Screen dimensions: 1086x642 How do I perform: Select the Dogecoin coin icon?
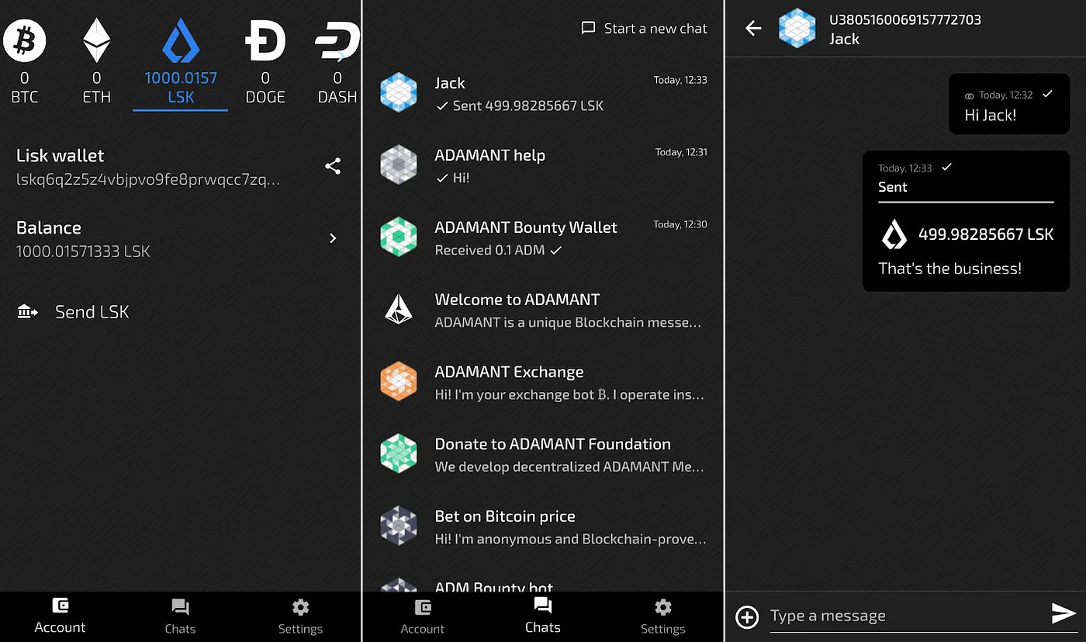point(265,40)
